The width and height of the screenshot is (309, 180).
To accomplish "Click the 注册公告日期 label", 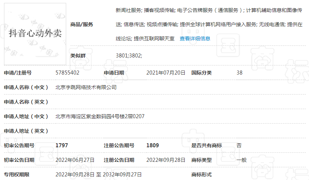I will pyautogui.click(x=119, y=160).
